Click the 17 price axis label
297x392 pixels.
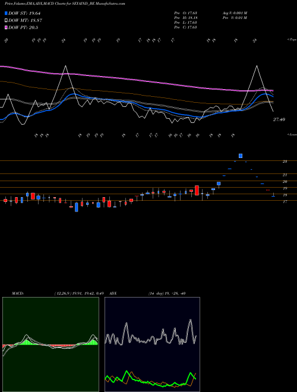[x=285, y=202]
